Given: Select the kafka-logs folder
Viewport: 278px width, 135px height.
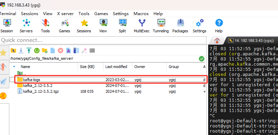Looking at the screenshot, I should (32, 80).
